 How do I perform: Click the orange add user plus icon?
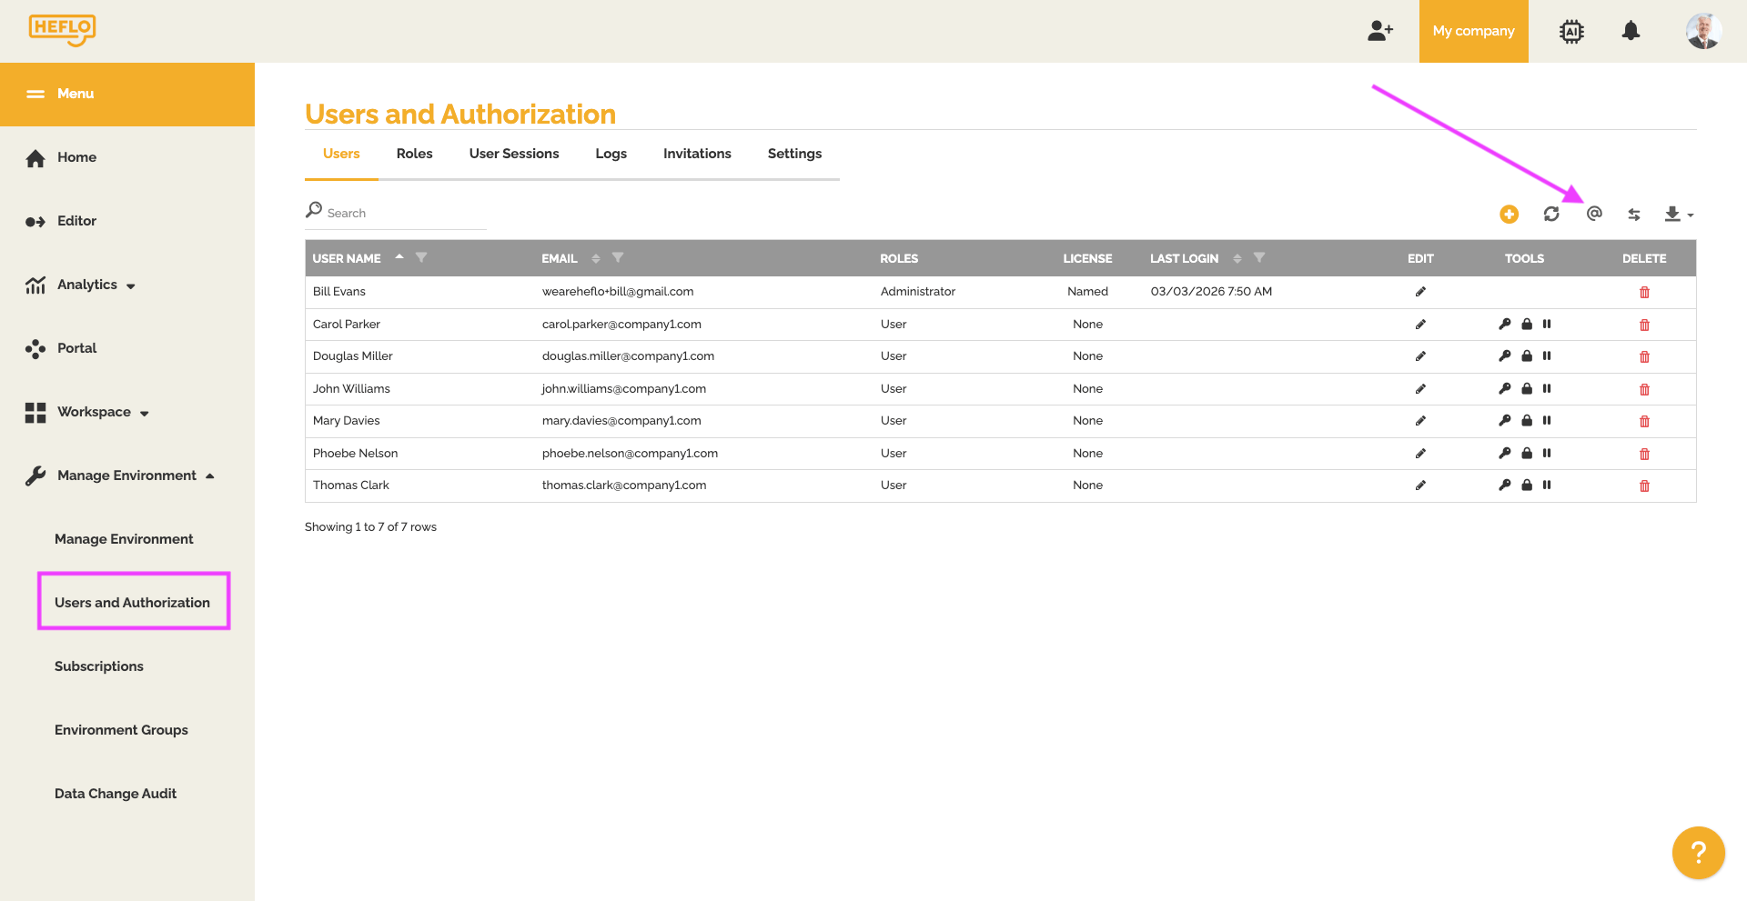click(1509, 215)
